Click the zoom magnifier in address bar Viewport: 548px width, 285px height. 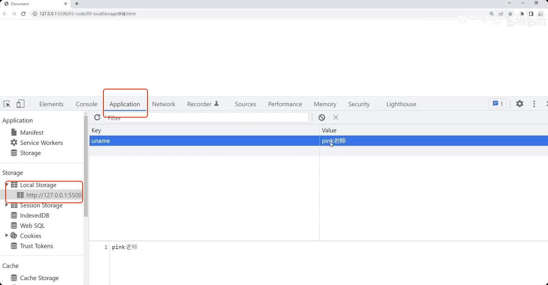[x=492, y=14]
